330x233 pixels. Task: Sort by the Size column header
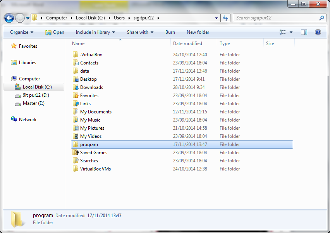tap(270, 43)
